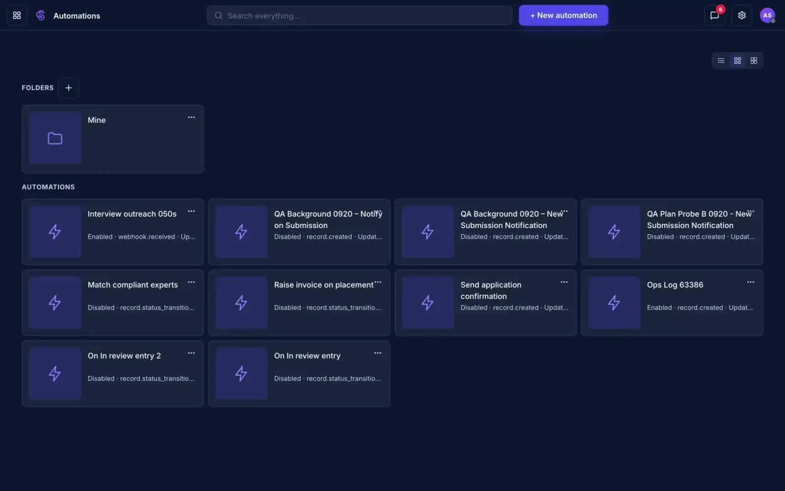Click lightning icon of On In review entry
The image size is (785, 491).
tap(241, 374)
